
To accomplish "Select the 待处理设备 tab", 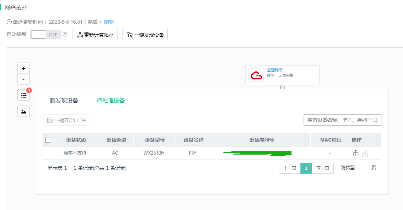I will [111, 101].
